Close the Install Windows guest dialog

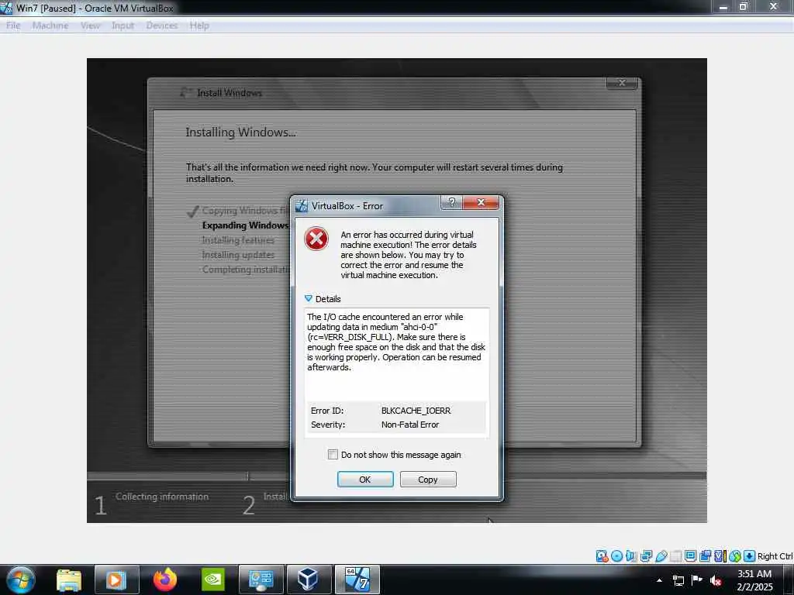coord(623,82)
